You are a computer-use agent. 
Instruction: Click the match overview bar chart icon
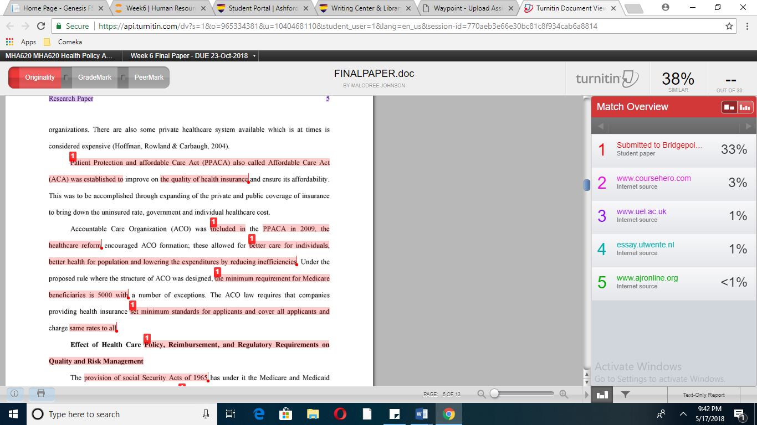tap(602, 395)
